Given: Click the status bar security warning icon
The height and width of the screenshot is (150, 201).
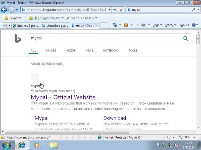Looking at the screenshot, I should pos(3,137).
